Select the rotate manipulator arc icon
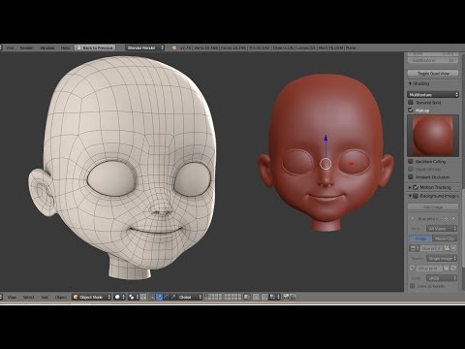Image resolution: width=465 pixels, height=349 pixels. [167, 297]
